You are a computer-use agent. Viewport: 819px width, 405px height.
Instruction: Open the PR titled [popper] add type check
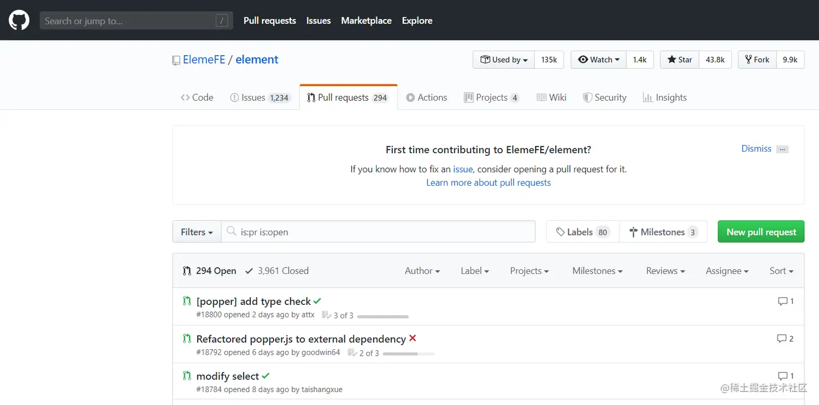(253, 302)
